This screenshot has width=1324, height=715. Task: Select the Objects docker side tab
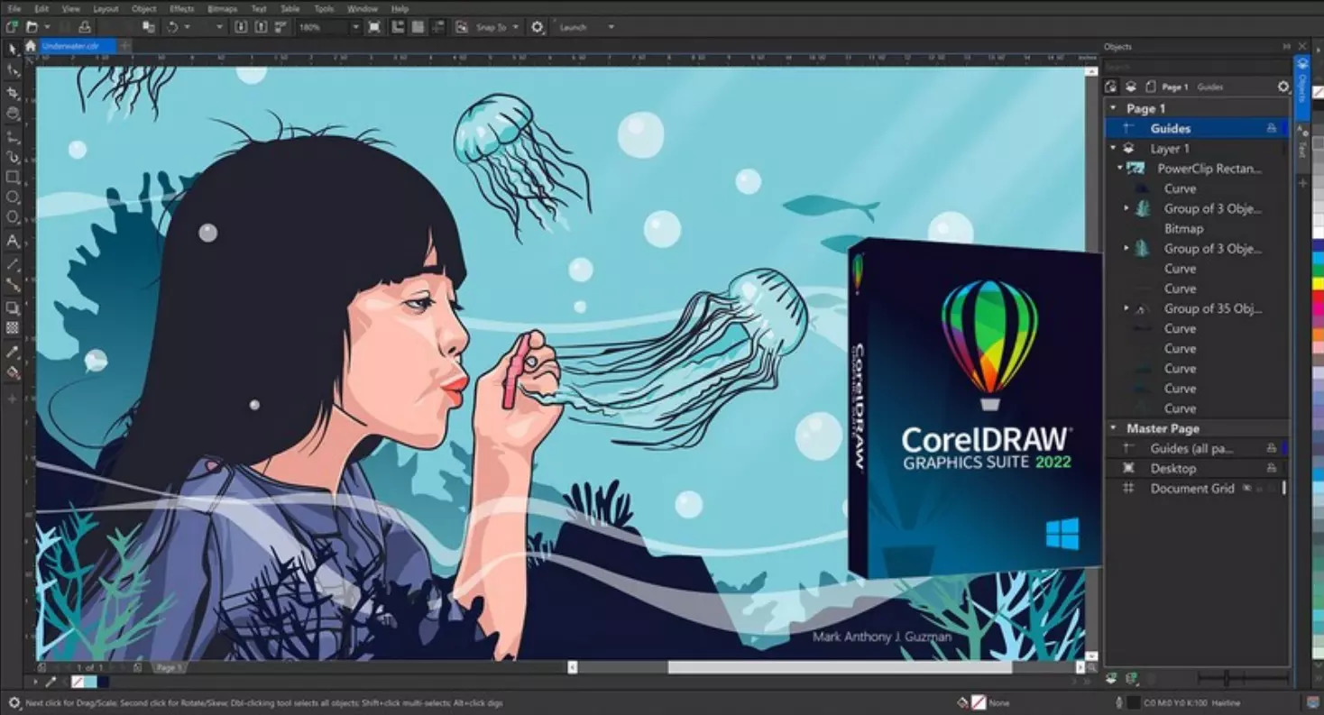(x=1301, y=88)
